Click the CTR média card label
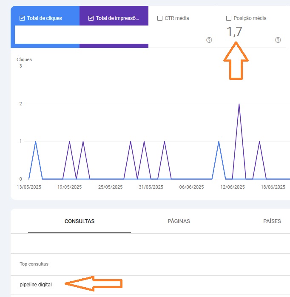Screen dimensions: 290x297 point(177,18)
